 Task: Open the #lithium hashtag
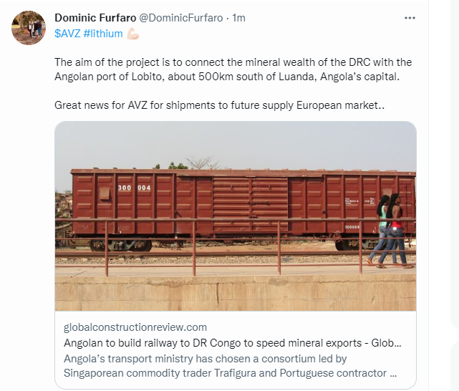tap(102, 34)
